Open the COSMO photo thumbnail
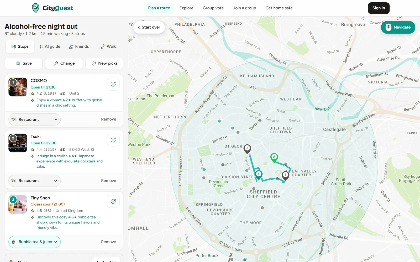The width and height of the screenshot is (420, 262). pyautogui.click(x=18, y=87)
